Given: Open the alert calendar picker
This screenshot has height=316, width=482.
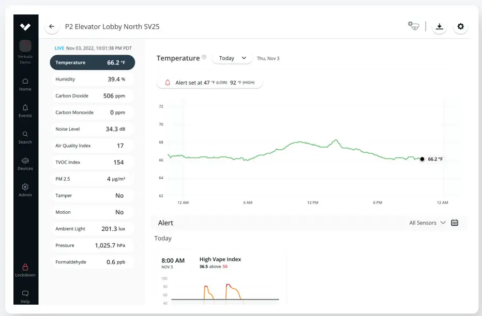Looking at the screenshot, I should pyautogui.click(x=455, y=223).
